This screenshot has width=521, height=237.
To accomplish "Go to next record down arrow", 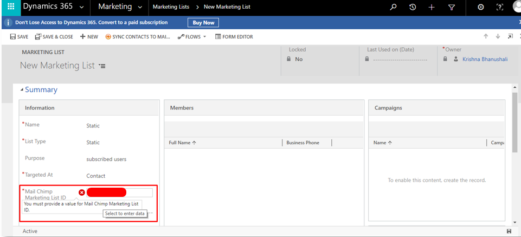I will coord(498,36).
